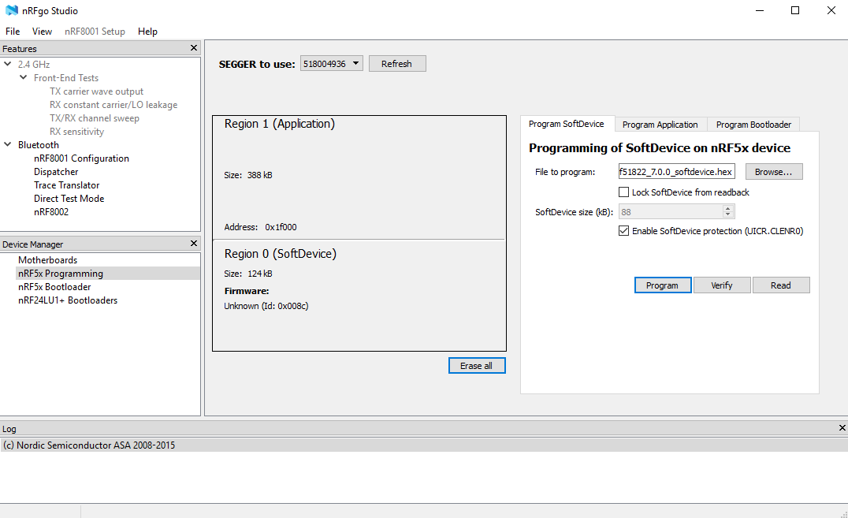This screenshot has width=848, height=518.
Task: Open the nRF8001 Setup menu
Action: coord(95,32)
